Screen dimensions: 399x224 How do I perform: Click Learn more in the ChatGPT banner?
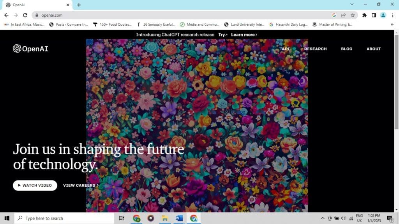pos(244,35)
